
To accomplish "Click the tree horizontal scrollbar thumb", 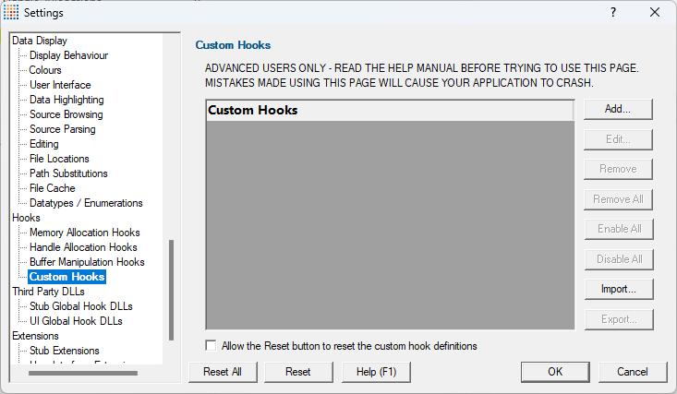I will tap(83, 374).
